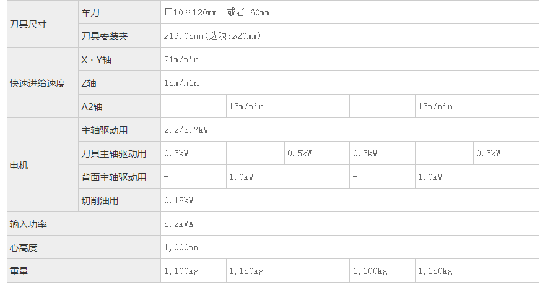Select the 主轴驱动用 label cell
The width and height of the screenshot is (545, 290).
click(x=105, y=130)
